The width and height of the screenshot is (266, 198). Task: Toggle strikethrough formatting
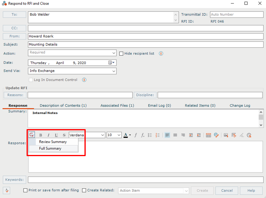point(64,135)
